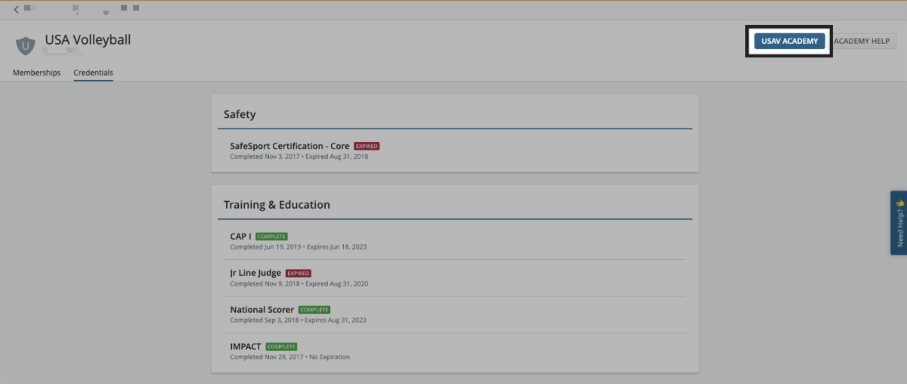Click Complete badge beside National Scorer
Viewport: 907px width, 384px height.
pyautogui.click(x=314, y=310)
